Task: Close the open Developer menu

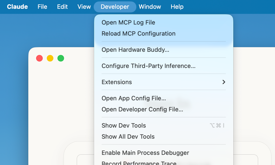Action: pos(115,7)
